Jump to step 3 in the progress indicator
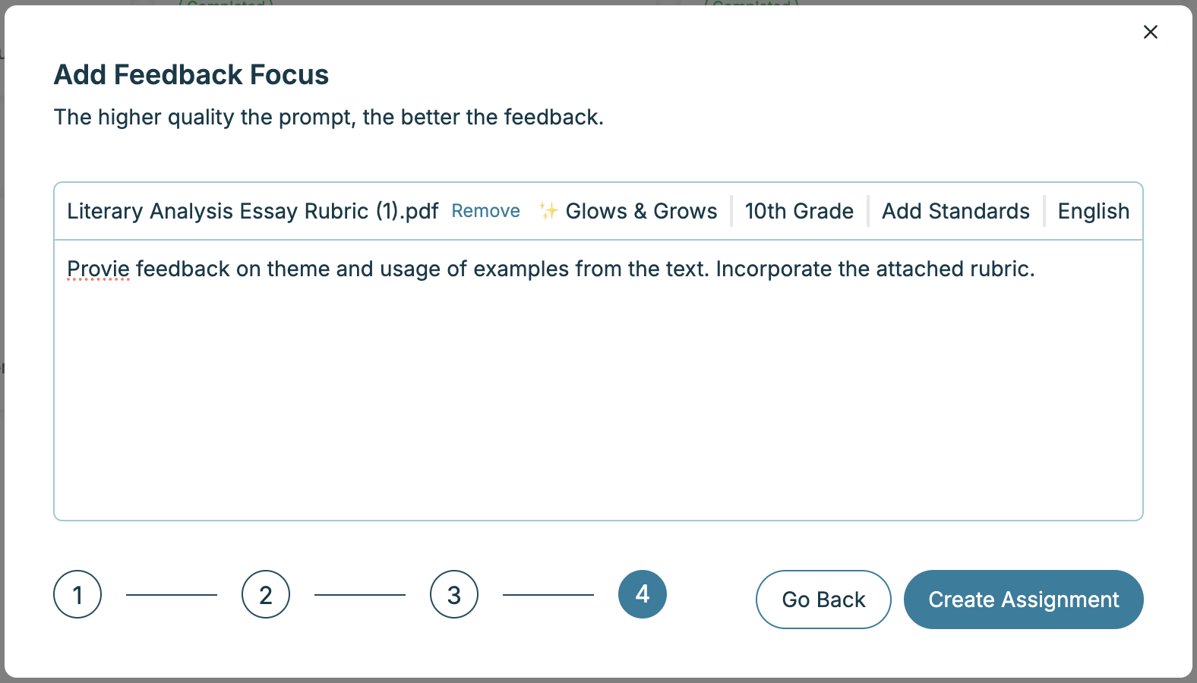This screenshot has width=1197, height=683. coord(454,594)
